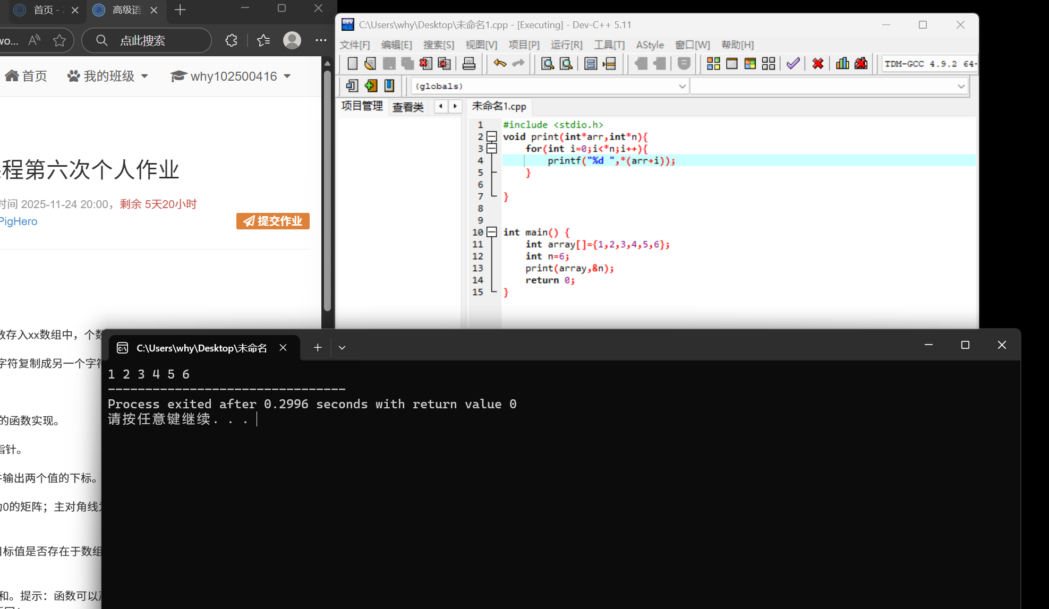Viewport: 1049px width, 609px height.
Task: Collapse the main function fold at line 10
Action: pyautogui.click(x=492, y=232)
